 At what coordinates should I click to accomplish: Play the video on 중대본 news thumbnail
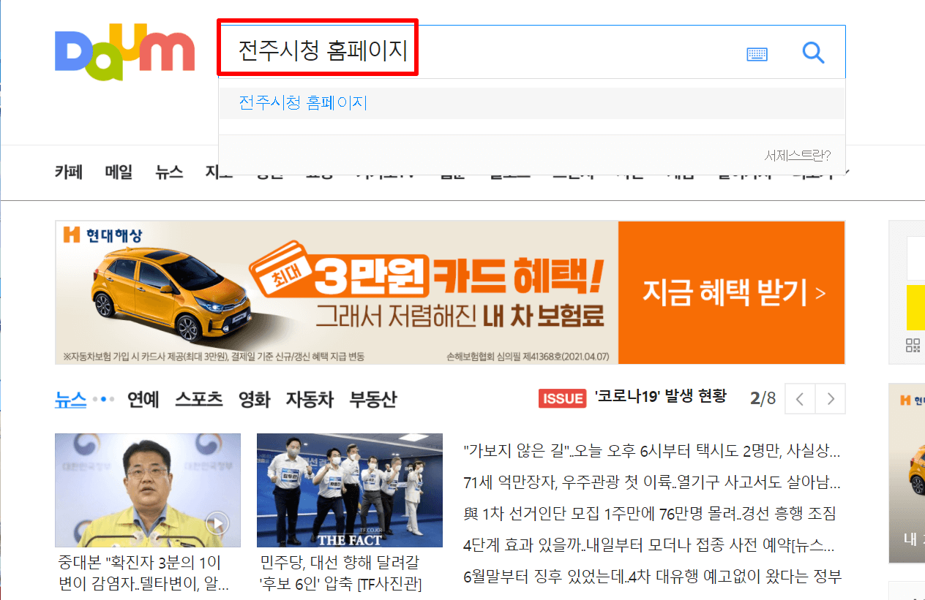point(217,523)
